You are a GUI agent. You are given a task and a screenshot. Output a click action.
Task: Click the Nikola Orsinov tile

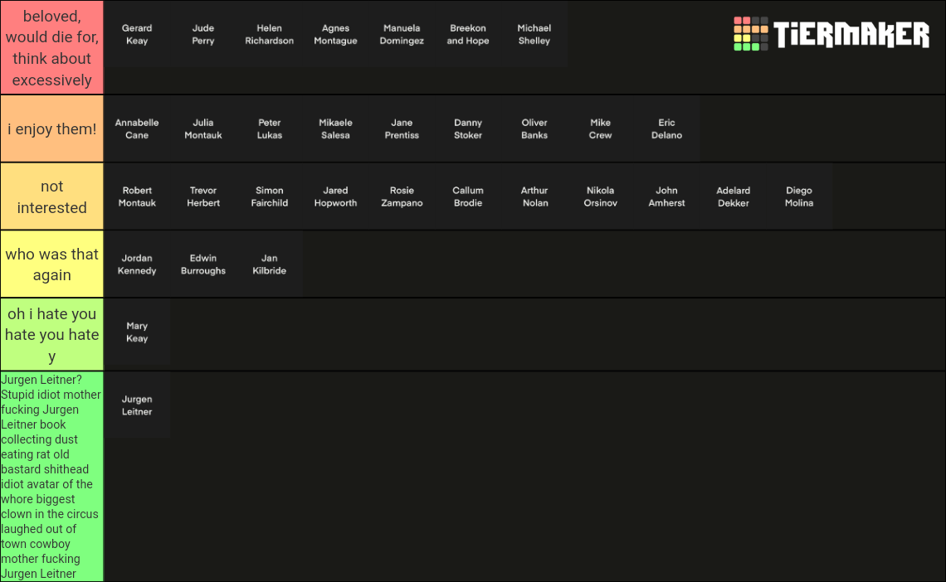point(600,196)
